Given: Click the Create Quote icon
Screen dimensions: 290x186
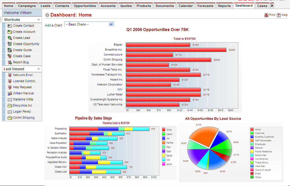Looking at the screenshot, I should 10,50.
